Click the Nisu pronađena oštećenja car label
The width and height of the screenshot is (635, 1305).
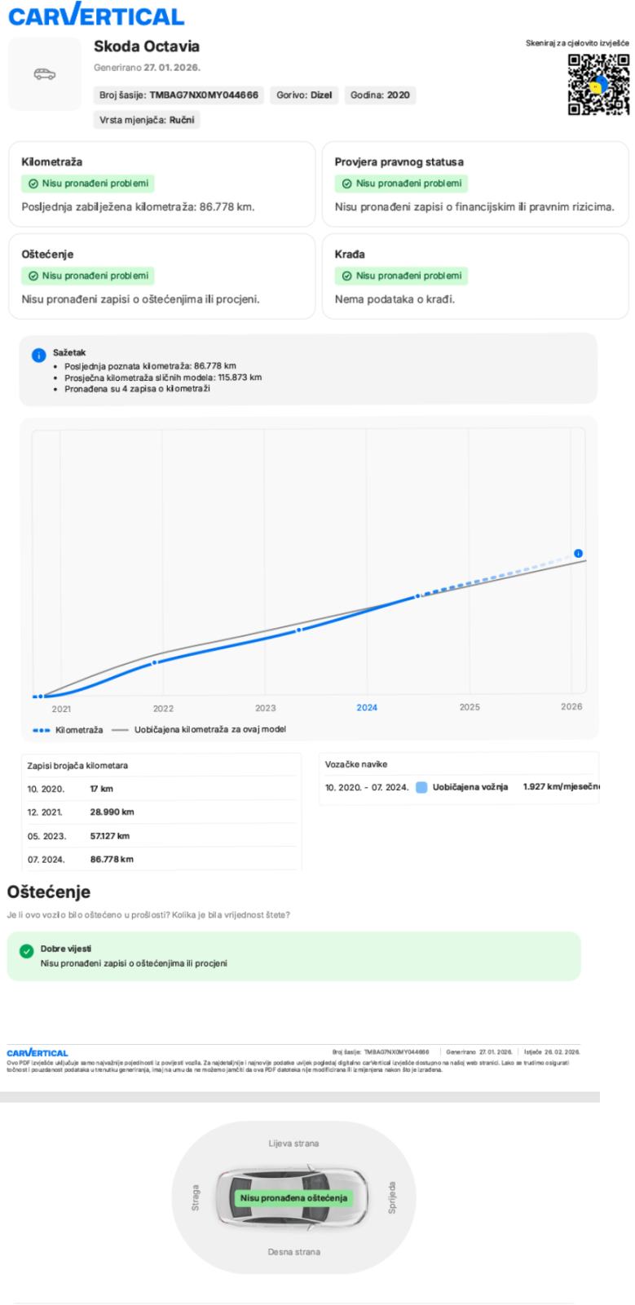point(293,1198)
